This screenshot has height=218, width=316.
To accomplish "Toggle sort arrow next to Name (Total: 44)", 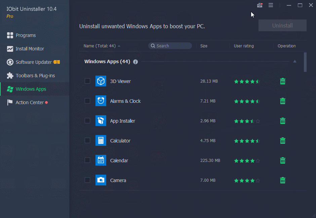I will [x=119, y=46].
